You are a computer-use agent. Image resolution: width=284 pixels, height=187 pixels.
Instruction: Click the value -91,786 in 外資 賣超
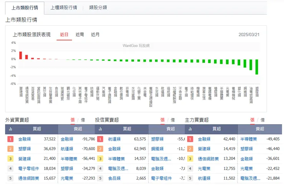tap(89, 139)
